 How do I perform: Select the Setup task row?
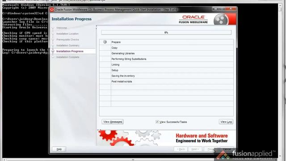click(x=166, y=70)
